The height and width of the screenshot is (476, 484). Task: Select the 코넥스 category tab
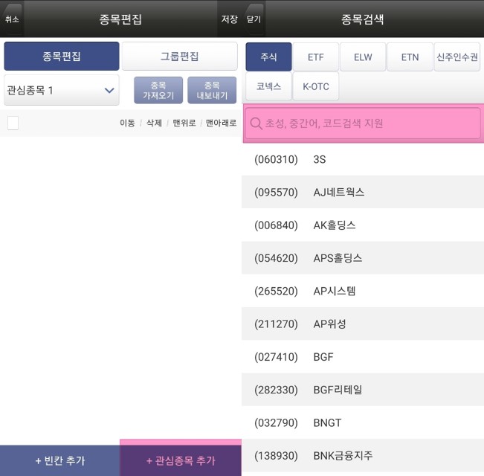tap(268, 86)
